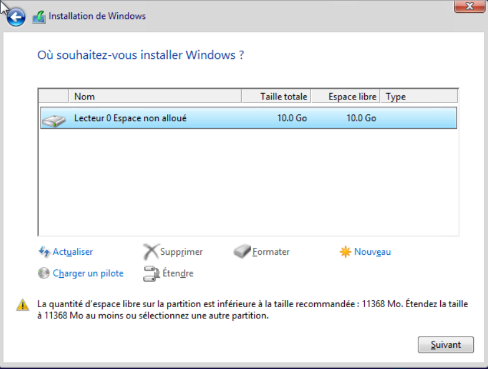Click the yellow warning triangle icon
Screen dimensions: 488x369
coord(22,305)
